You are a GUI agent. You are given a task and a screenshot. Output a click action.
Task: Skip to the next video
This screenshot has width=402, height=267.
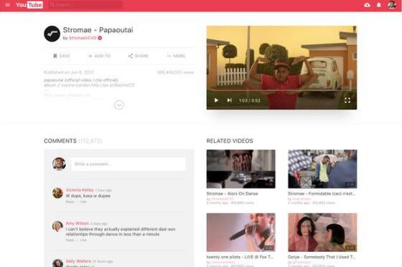coord(229,100)
